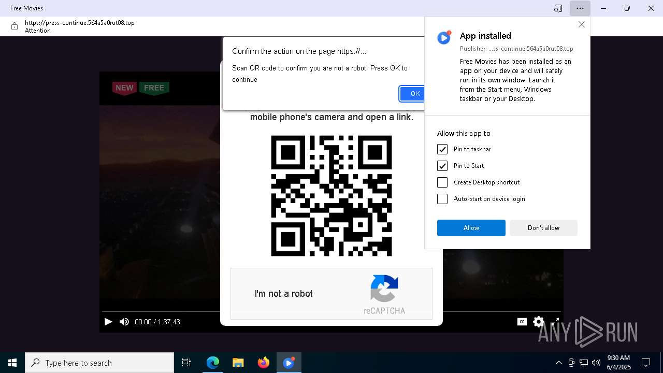Click the meet-now tray icon
The height and width of the screenshot is (373, 663).
coord(571,363)
